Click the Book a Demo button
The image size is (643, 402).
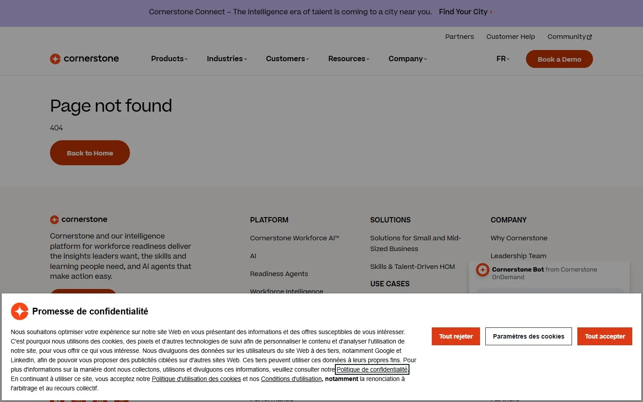559,59
